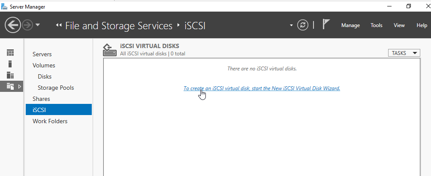Expand the navigation history dropdown arrow
Screen dimensions: 431x176
(x=38, y=25)
